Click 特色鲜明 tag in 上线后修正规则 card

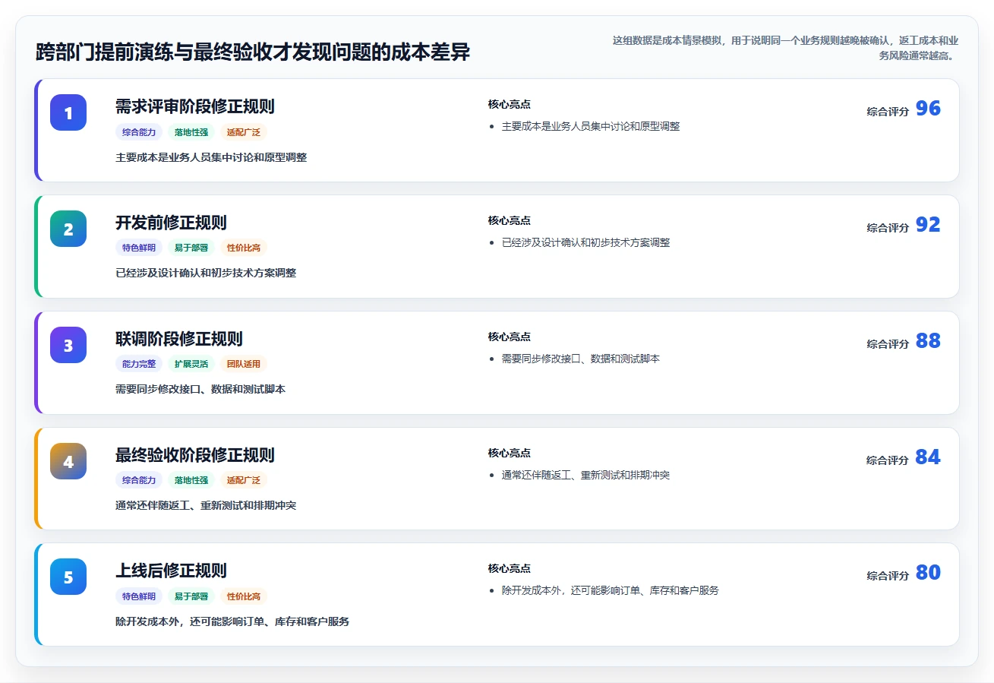coord(139,596)
